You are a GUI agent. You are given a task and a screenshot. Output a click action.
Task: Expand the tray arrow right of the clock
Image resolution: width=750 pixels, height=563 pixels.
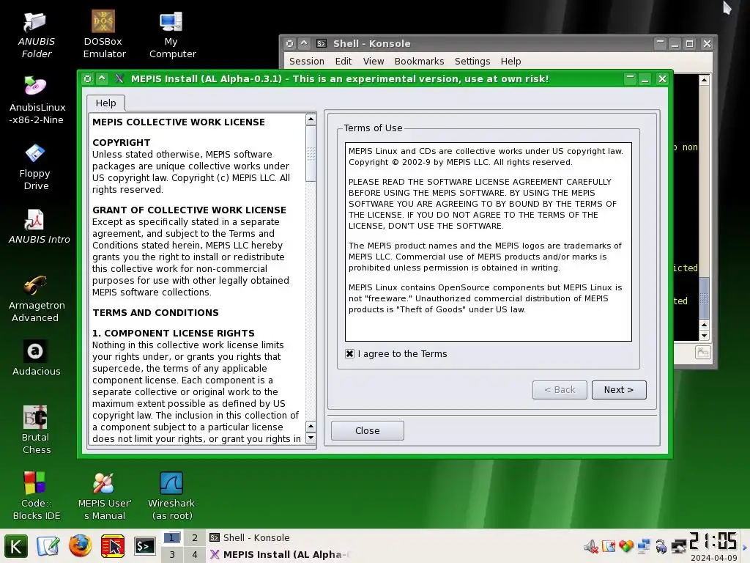tap(744, 546)
